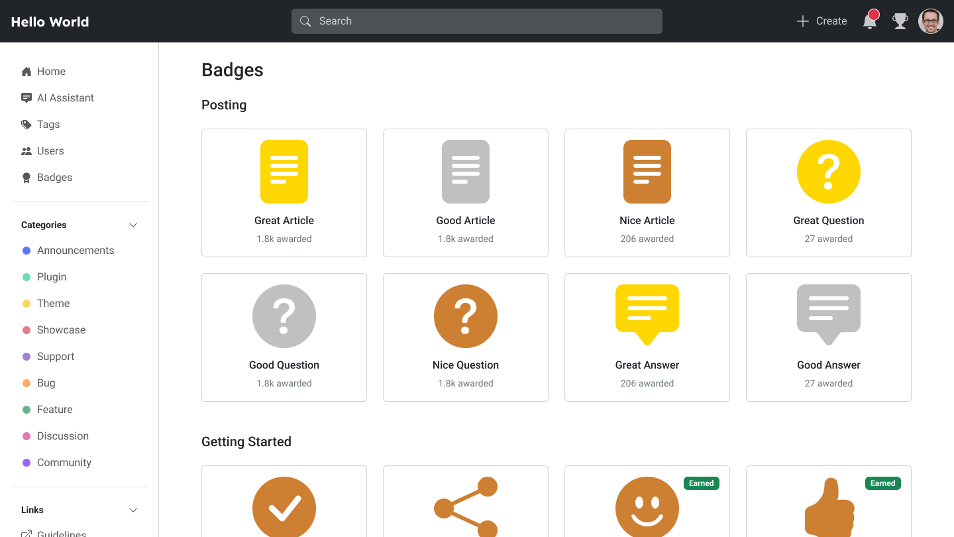
Task: Select the Home house icon in sidebar
Action: click(26, 71)
